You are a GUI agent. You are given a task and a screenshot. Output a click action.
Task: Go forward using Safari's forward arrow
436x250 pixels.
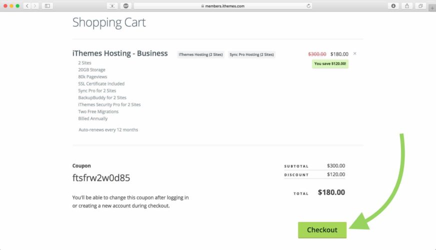[x=35, y=6]
